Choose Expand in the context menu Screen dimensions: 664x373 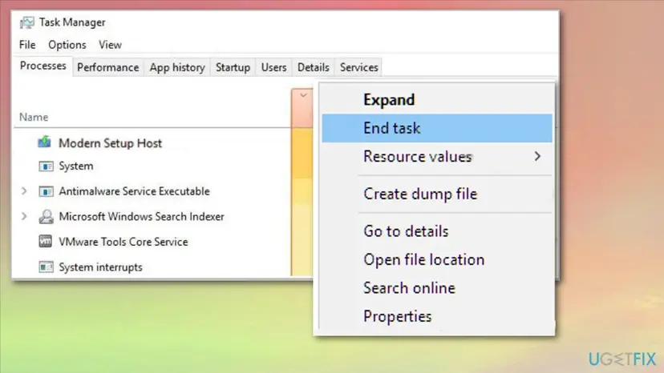tap(437, 100)
